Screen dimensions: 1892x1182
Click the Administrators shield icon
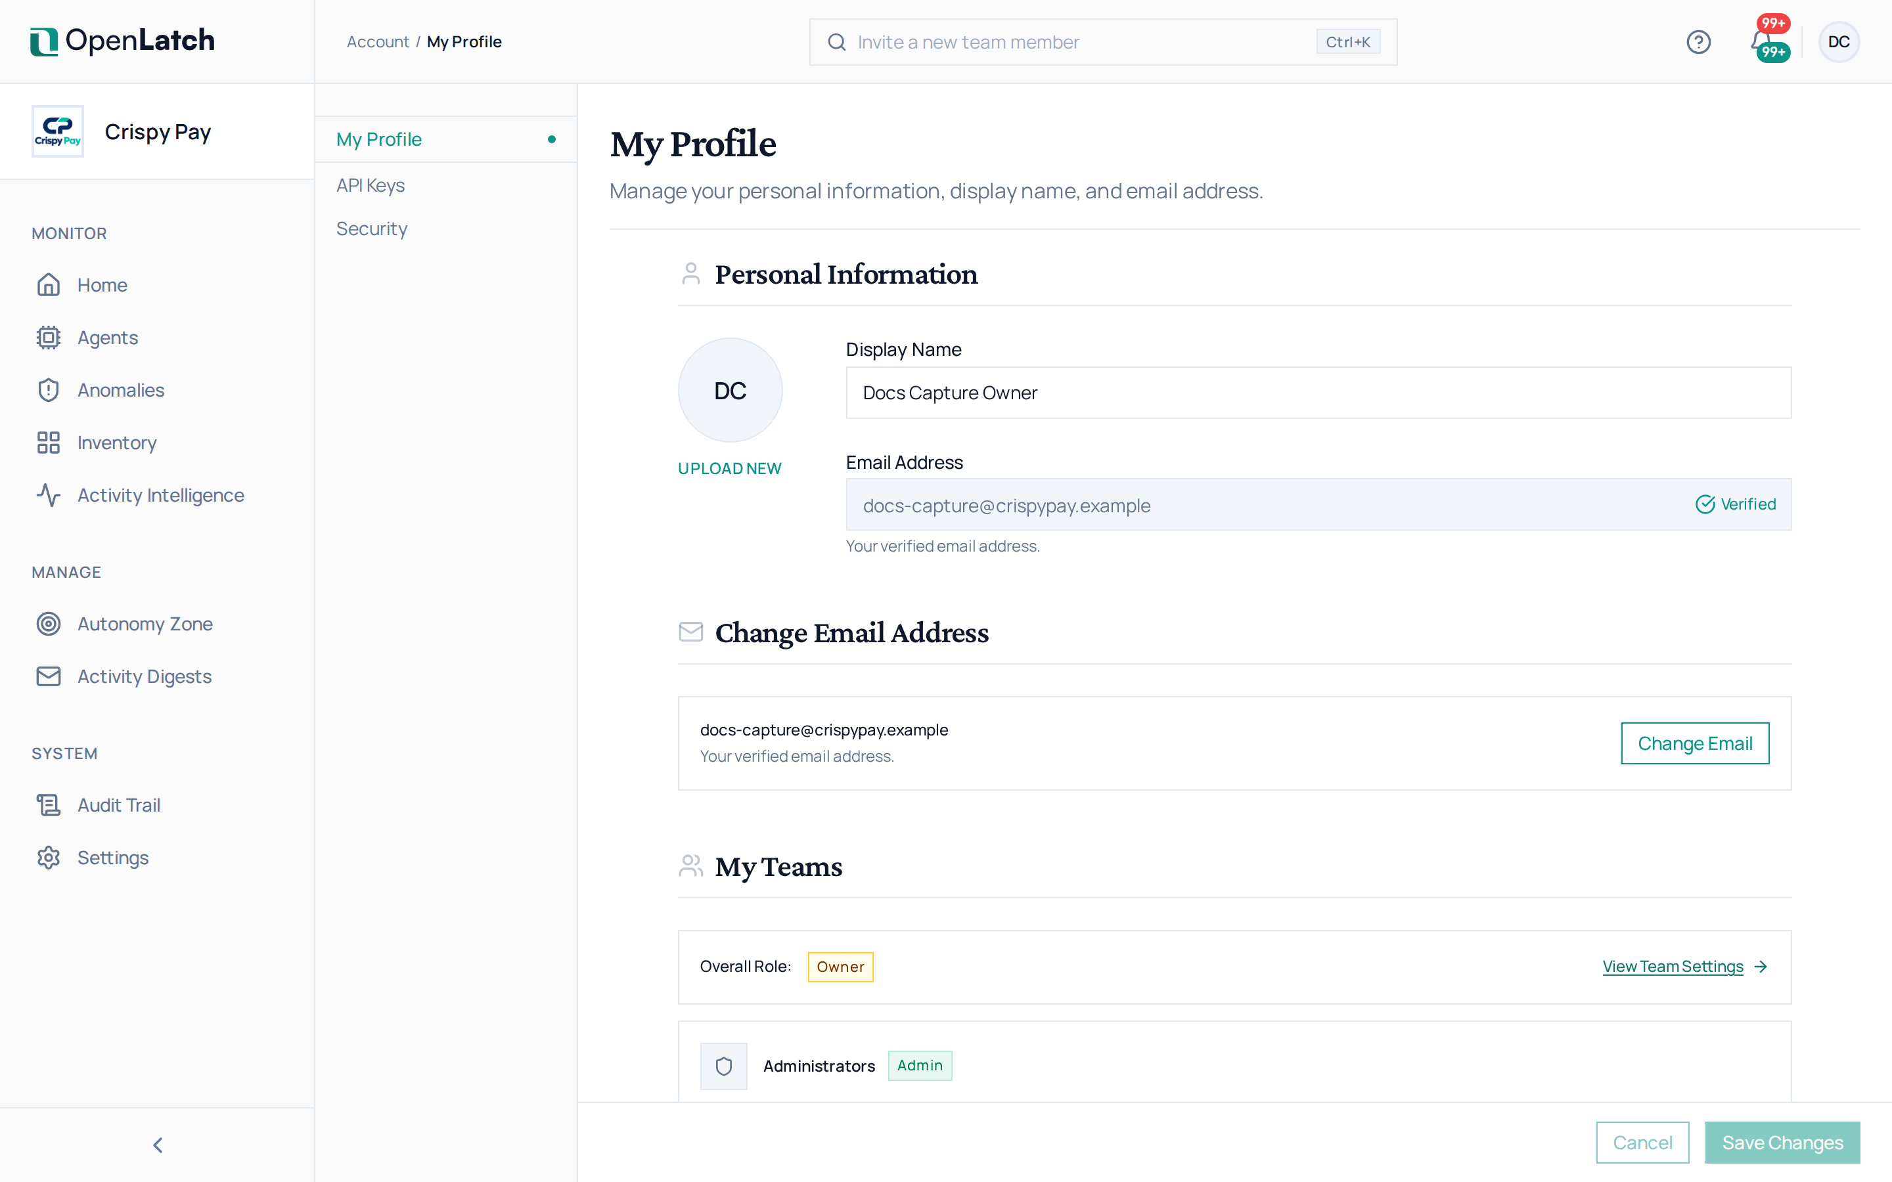pyautogui.click(x=724, y=1066)
